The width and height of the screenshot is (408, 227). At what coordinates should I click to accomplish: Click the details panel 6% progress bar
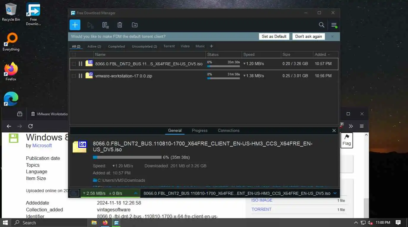127,157
